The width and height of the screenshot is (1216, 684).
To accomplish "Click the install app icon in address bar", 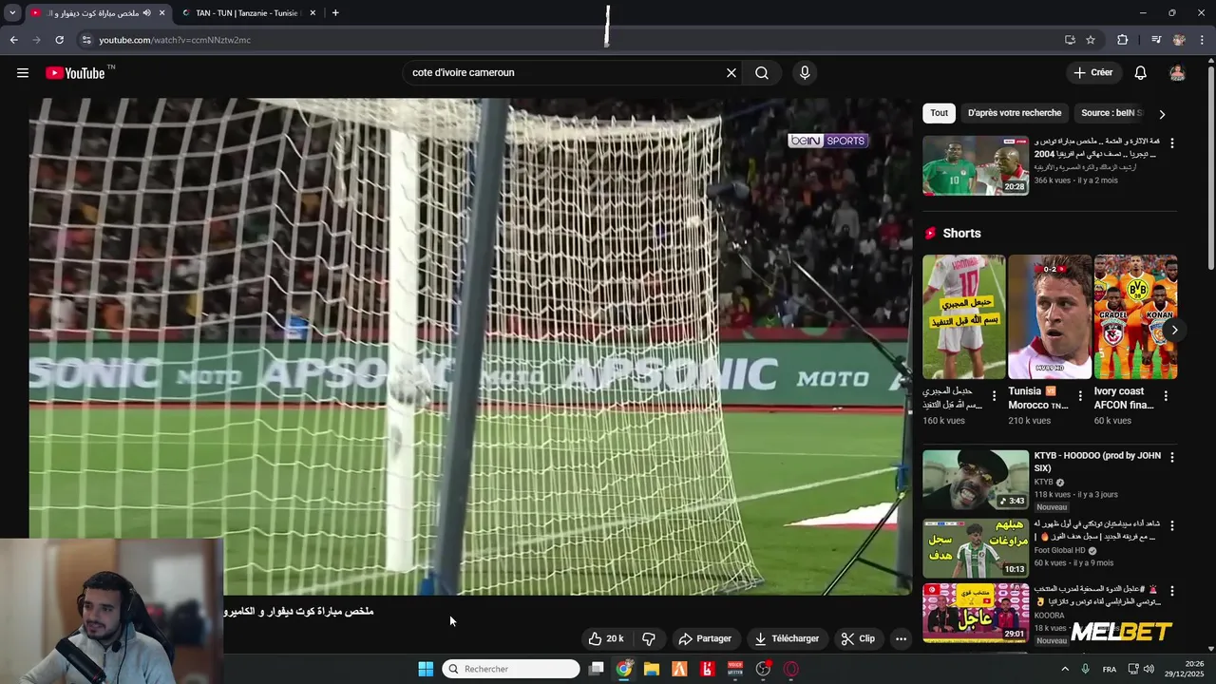I will pos(1070,40).
